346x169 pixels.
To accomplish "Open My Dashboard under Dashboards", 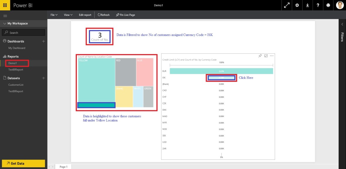I will pos(16,48).
